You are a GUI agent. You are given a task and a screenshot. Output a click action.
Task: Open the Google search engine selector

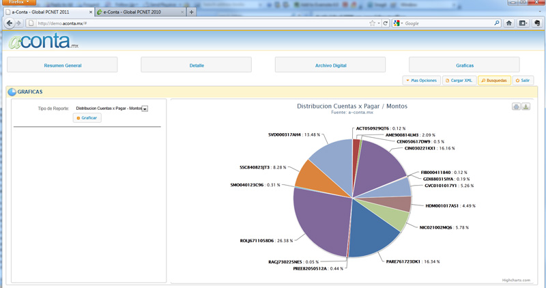(398, 23)
